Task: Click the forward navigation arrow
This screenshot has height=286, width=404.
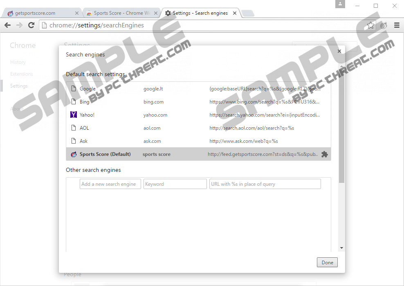Action: point(19,25)
